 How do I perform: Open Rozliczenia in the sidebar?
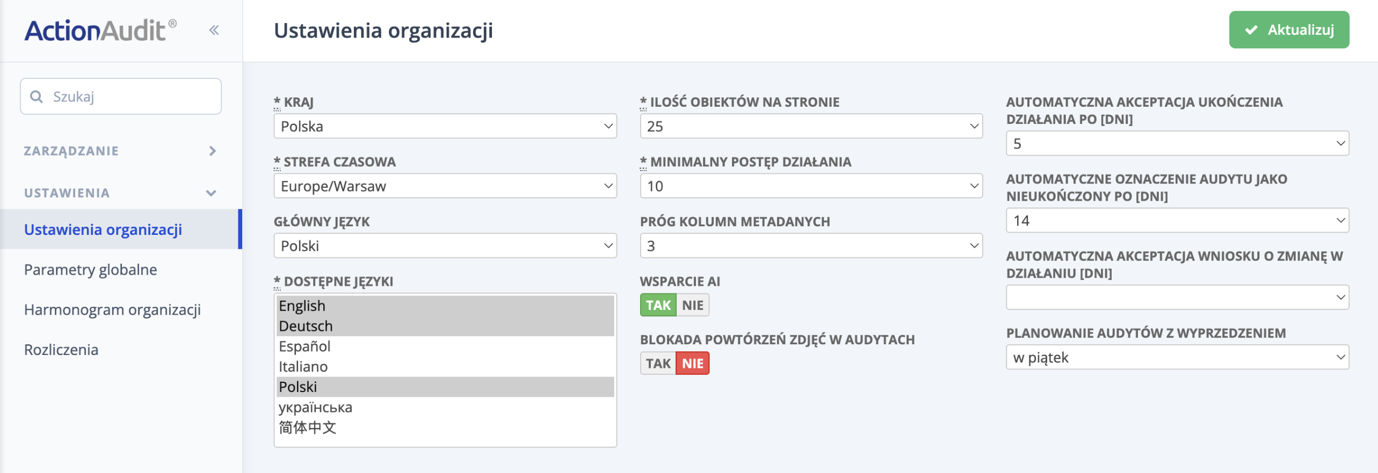[61, 349]
